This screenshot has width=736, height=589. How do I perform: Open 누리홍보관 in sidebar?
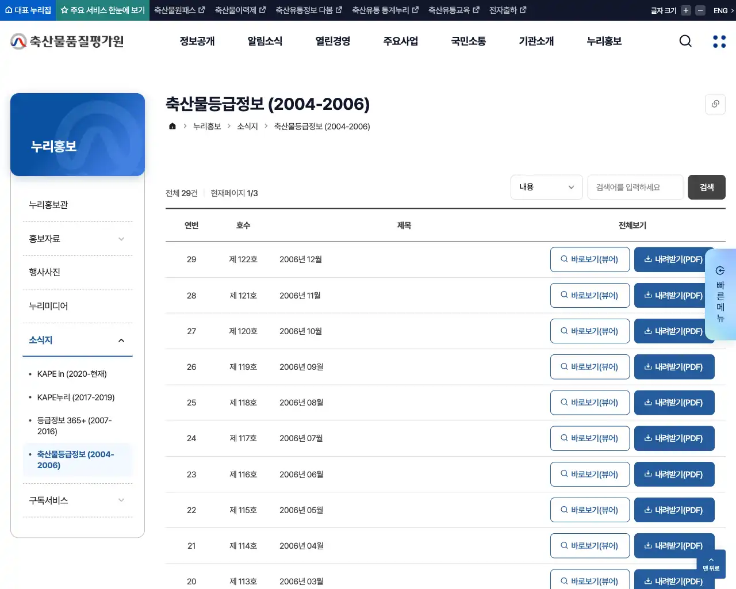click(78, 205)
